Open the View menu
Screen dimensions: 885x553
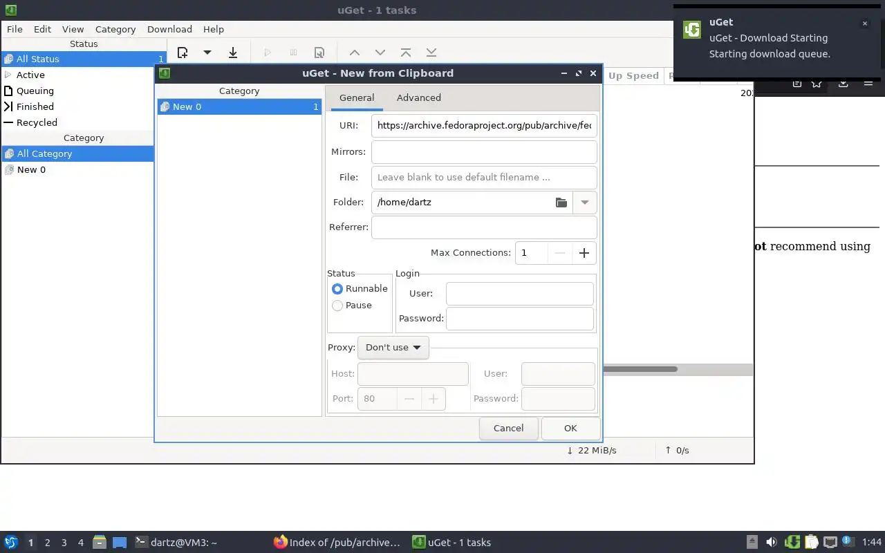[73, 29]
